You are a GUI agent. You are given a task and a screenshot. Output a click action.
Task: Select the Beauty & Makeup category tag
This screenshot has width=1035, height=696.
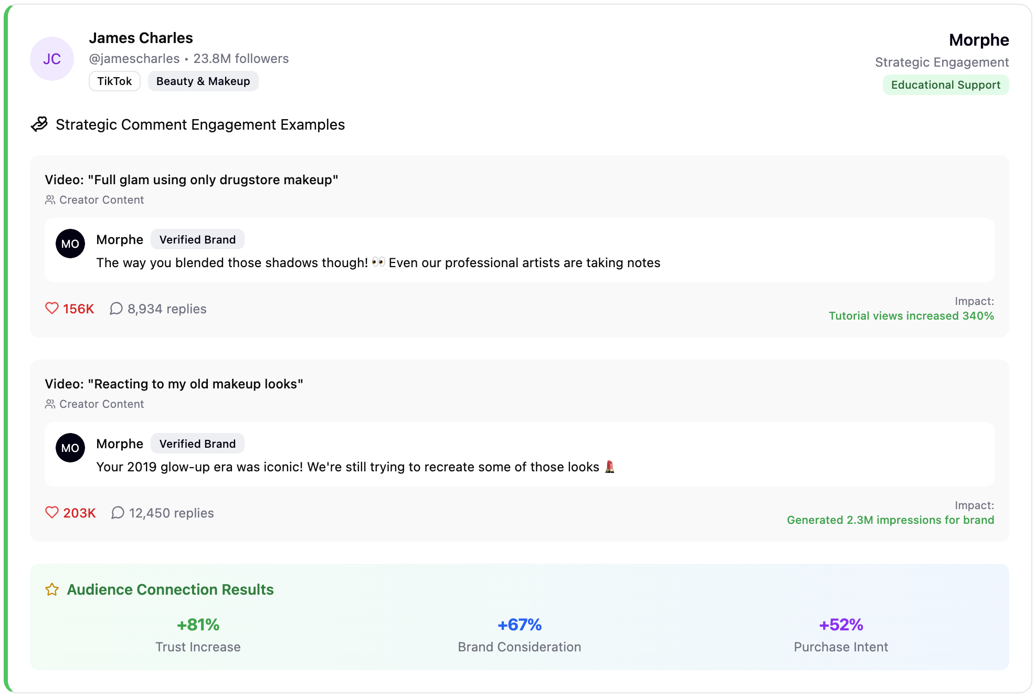pyautogui.click(x=203, y=81)
